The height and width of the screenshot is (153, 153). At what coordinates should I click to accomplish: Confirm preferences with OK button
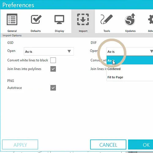pyautogui.click(x=140, y=145)
